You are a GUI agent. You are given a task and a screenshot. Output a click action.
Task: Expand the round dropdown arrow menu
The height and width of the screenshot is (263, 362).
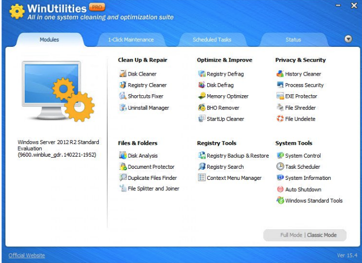point(348,39)
